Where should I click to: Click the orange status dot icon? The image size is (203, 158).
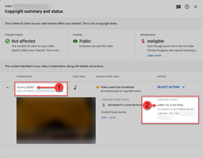click(97, 87)
